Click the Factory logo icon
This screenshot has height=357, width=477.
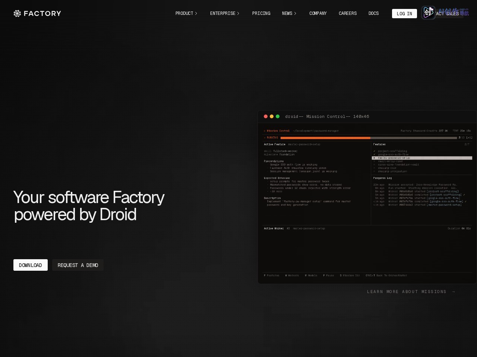pos(17,13)
